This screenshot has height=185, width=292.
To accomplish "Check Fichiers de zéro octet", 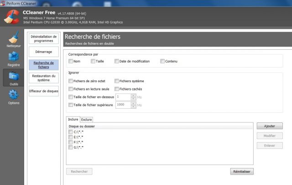I will point(71,81).
